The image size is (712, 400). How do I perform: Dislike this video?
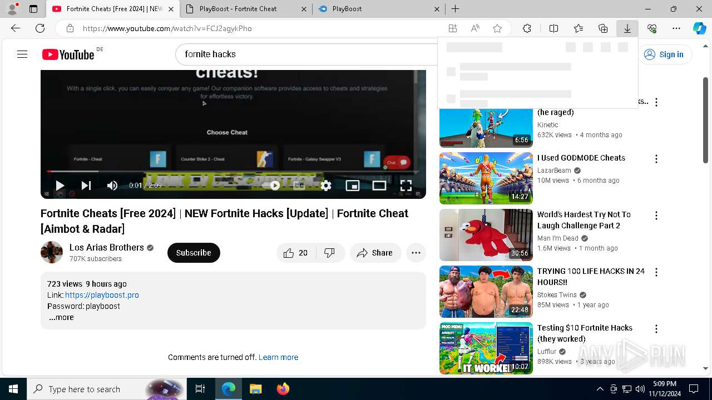[x=330, y=253]
